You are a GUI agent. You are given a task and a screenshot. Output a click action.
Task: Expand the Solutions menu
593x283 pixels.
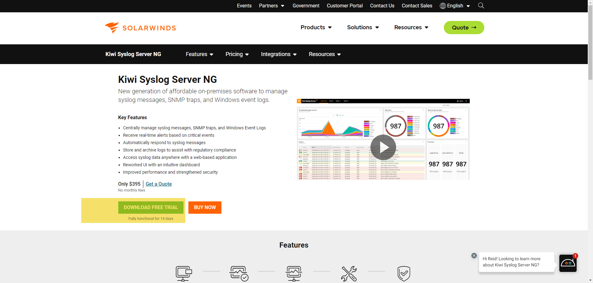[x=363, y=27]
